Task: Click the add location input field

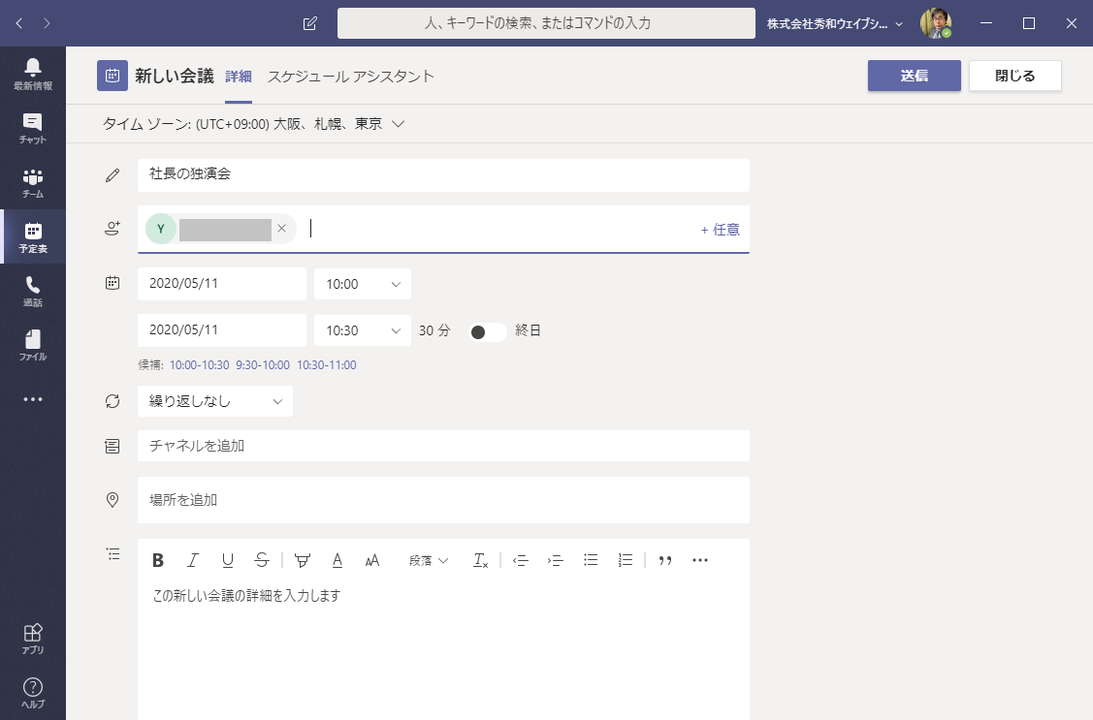Action: pos(443,500)
